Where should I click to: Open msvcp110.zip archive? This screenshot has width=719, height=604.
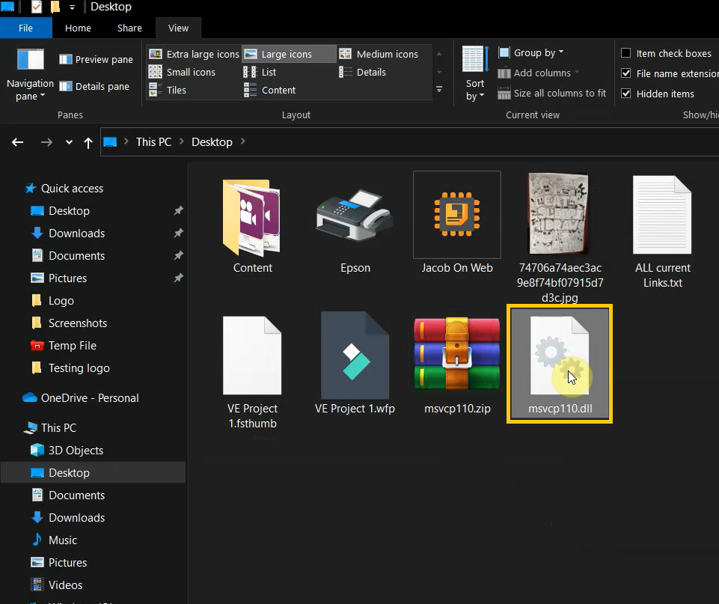(456, 356)
